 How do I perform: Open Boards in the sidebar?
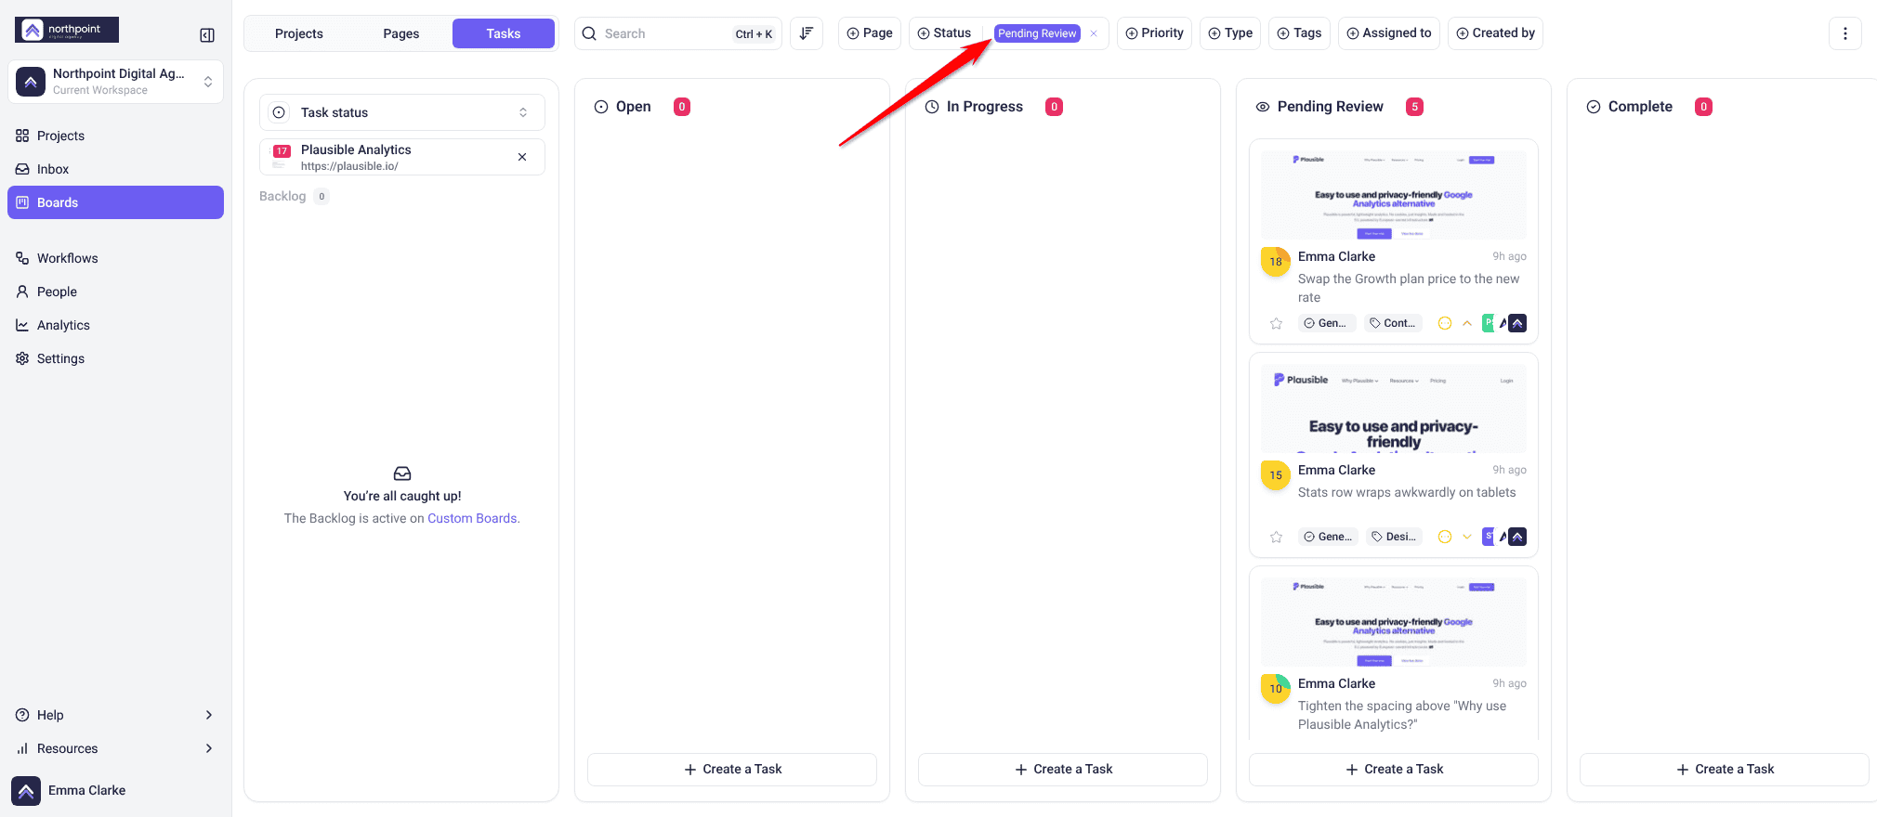(x=115, y=202)
